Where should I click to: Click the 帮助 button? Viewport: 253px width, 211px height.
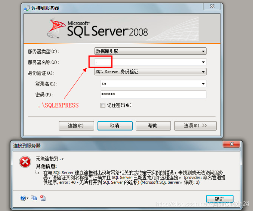point(153,126)
